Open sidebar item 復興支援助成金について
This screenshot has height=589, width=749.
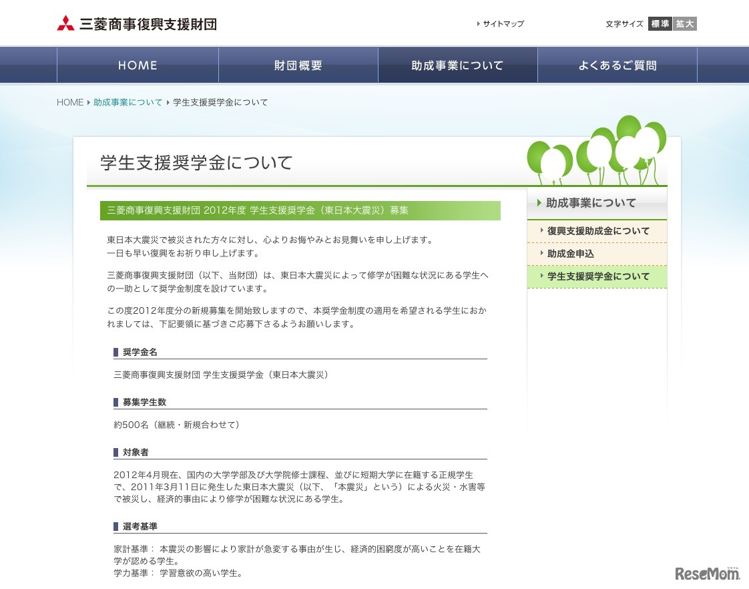click(x=597, y=231)
